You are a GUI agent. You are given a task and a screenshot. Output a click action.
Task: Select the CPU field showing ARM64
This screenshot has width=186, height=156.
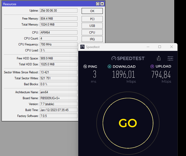(x=59, y=32)
